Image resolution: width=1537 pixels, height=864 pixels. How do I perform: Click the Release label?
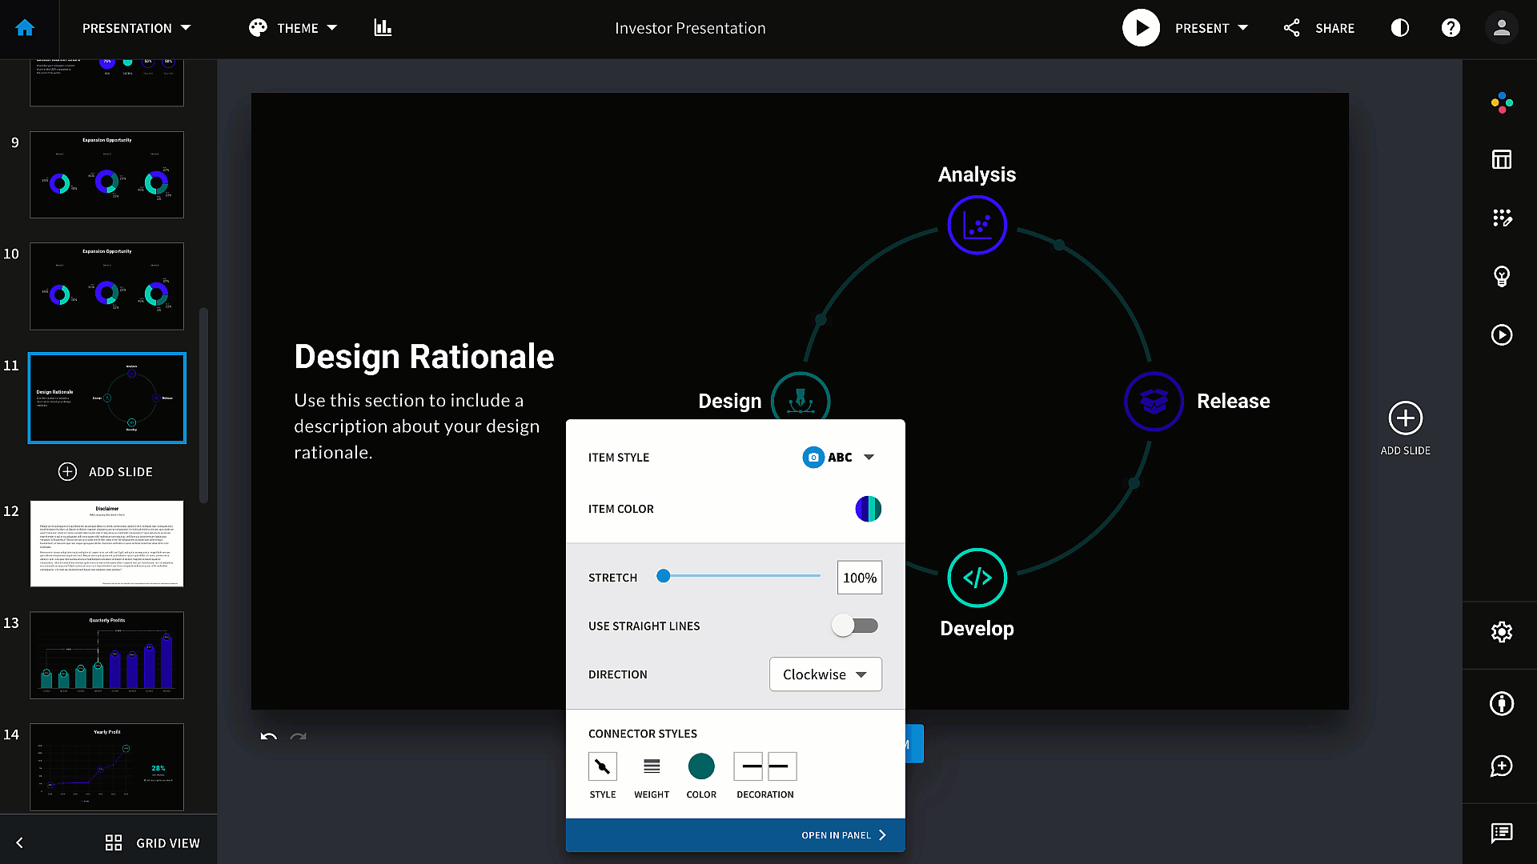click(1233, 401)
